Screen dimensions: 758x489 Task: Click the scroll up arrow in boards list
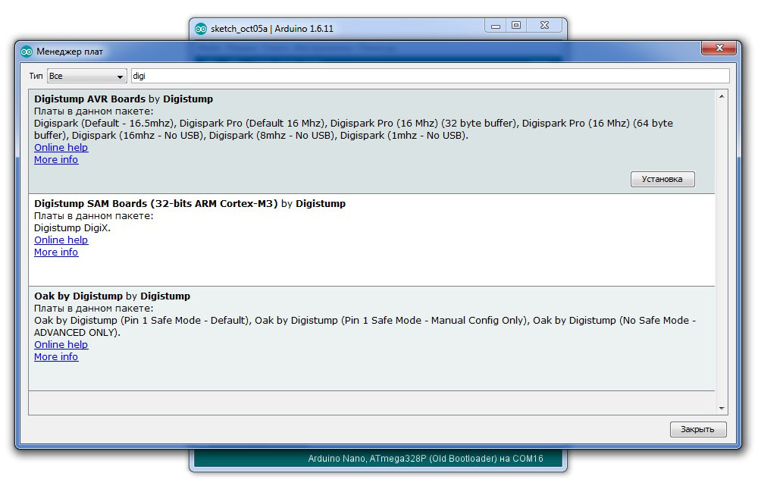[721, 96]
